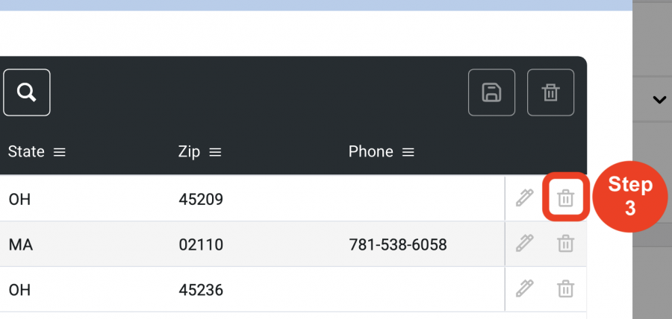Open the State column menu icon
672x319 pixels.
click(x=60, y=152)
